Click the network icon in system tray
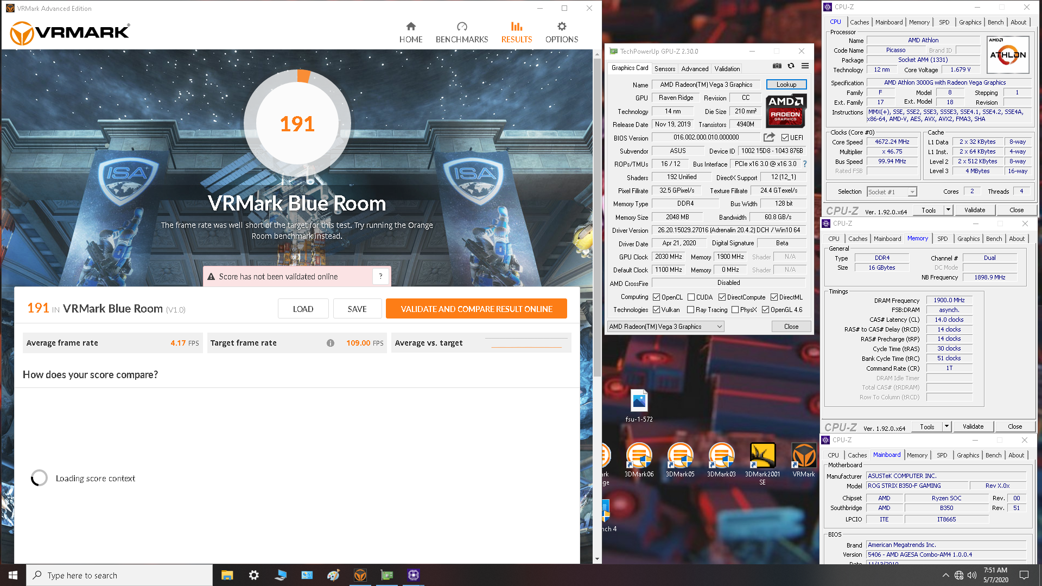The image size is (1042, 586). [959, 575]
